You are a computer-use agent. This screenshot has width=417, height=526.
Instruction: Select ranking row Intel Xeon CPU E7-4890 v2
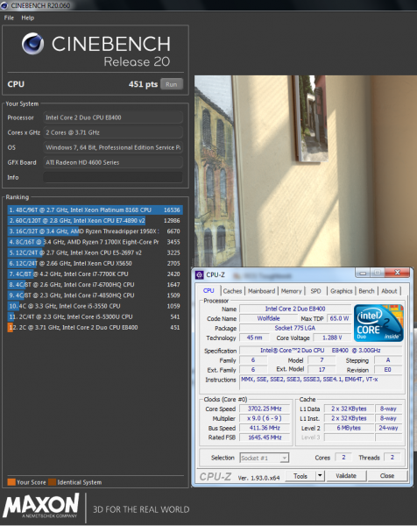(95, 221)
